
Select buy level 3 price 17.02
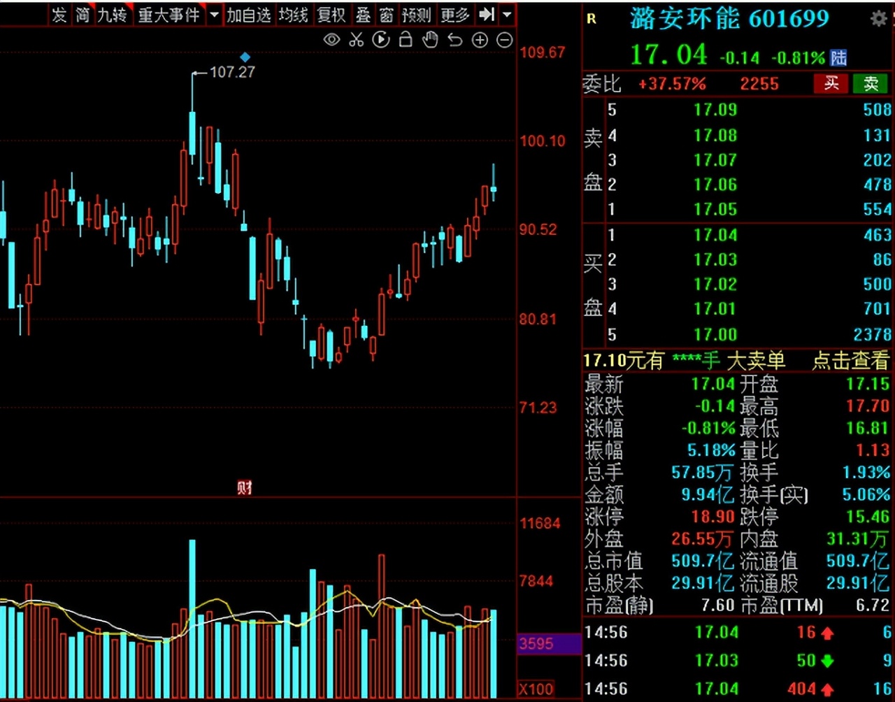(715, 285)
